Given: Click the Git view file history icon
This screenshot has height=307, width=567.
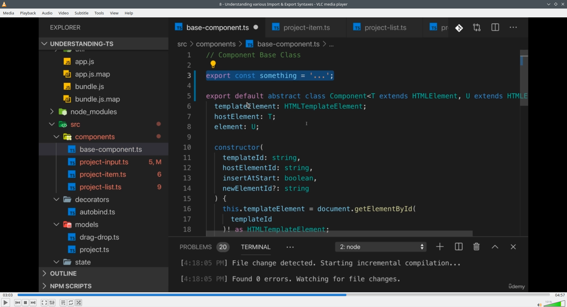Looking at the screenshot, I should 459,28.
